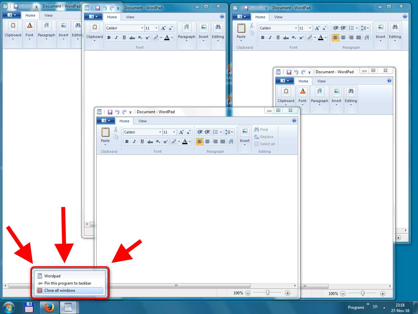The height and width of the screenshot is (314, 418).
Task: Grow font size in the front center window
Action: click(181, 132)
